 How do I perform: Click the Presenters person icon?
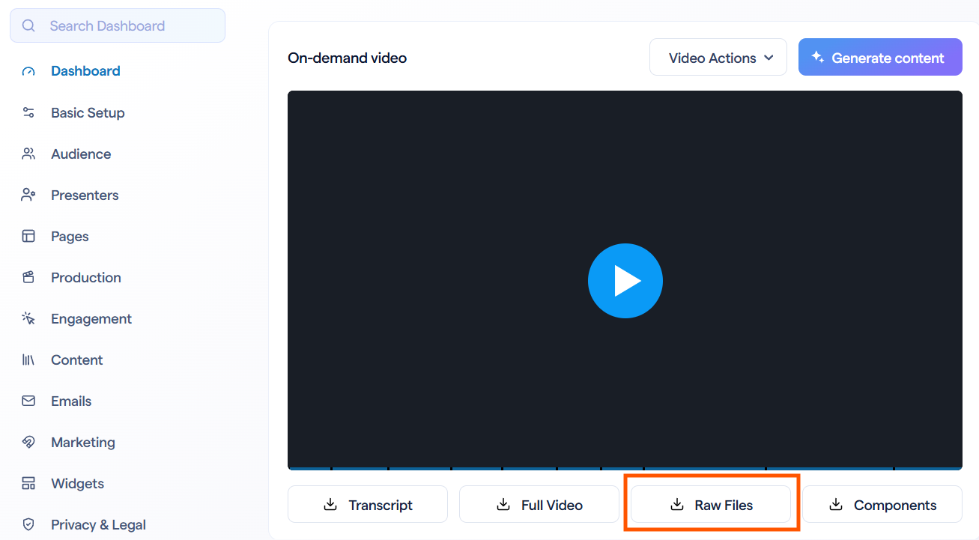click(x=28, y=195)
